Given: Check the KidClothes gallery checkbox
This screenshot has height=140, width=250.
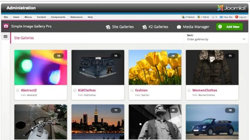Looking at the screenshot, I should 75,90.
